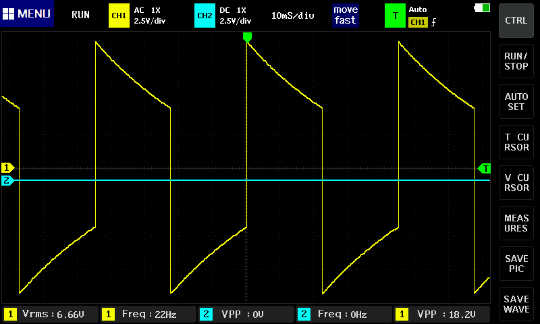The width and height of the screenshot is (540, 324).
Task: Select the yellow channel 1 ground marker
Action: pyautogui.click(x=7, y=167)
